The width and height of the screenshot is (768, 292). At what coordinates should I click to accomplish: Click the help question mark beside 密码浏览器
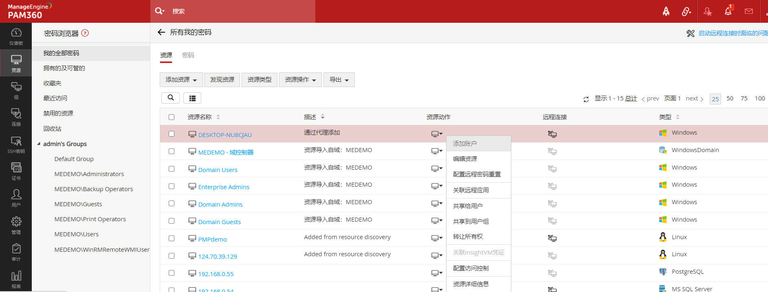pos(85,33)
